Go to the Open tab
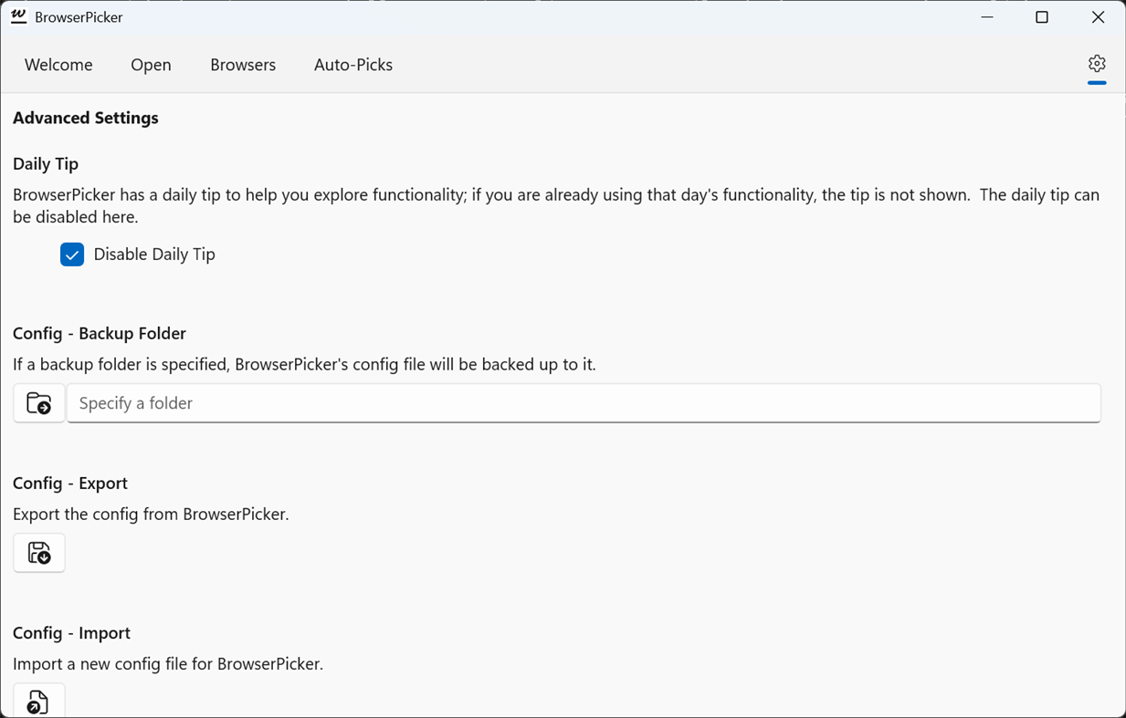 [x=151, y=64]
